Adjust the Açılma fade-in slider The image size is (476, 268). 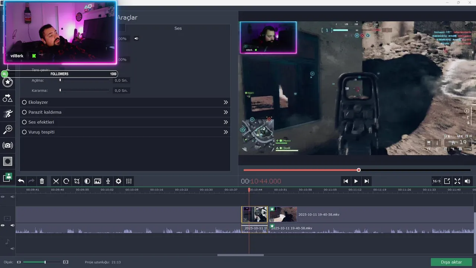click(85, 80)
